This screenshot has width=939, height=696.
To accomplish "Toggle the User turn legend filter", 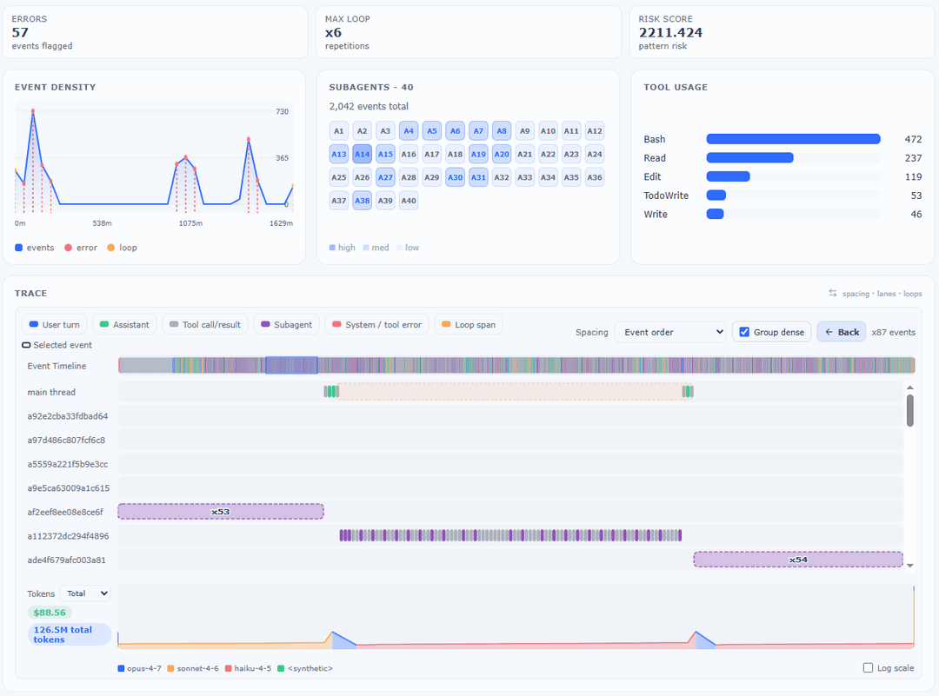I will (x=55, y=324).
